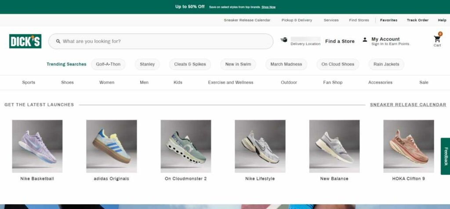Screen dimensions: 450x209
Task: Open the Shop Now link in promo banner
Action: (269, 7)
